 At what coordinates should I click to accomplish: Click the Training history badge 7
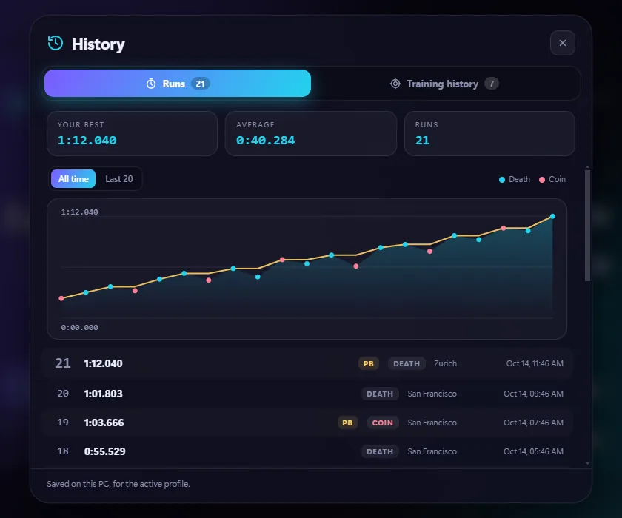[492, 84]
